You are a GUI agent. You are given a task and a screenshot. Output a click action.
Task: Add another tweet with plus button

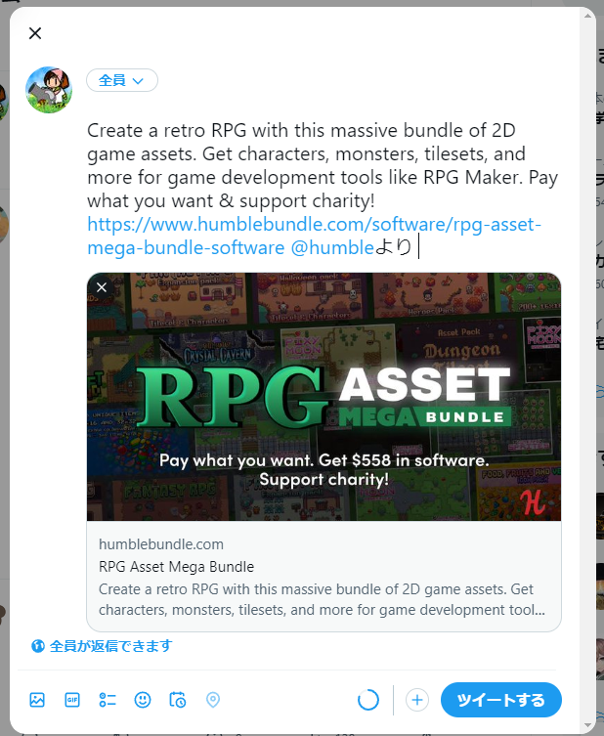[417, 700]
